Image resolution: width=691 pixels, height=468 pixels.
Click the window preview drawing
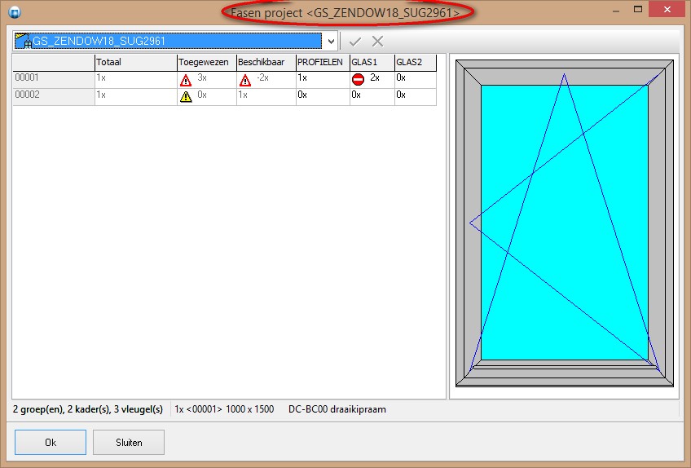click(565, 223)
